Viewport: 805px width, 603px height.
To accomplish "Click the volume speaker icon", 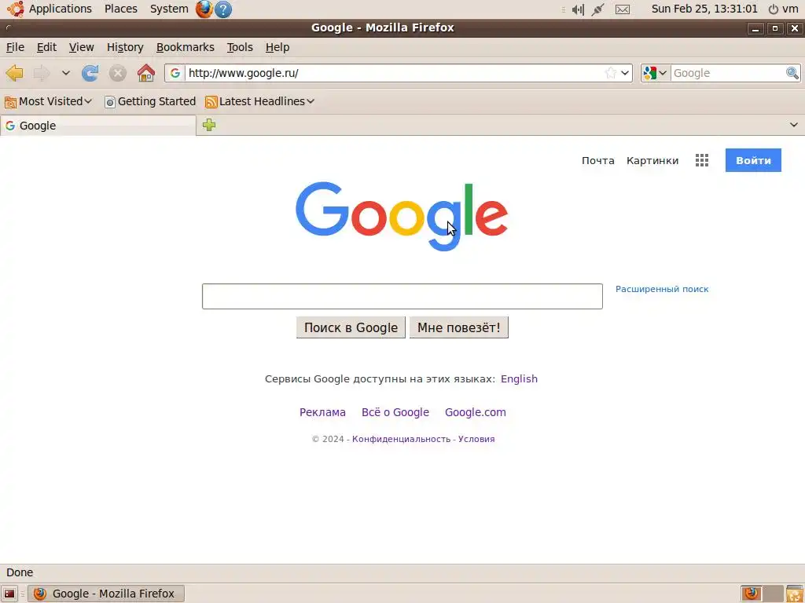I will [x=578, y=9].
